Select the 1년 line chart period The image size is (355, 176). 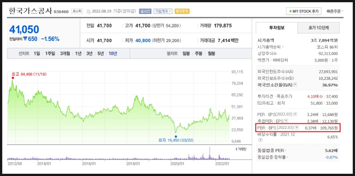coord(78,54)
